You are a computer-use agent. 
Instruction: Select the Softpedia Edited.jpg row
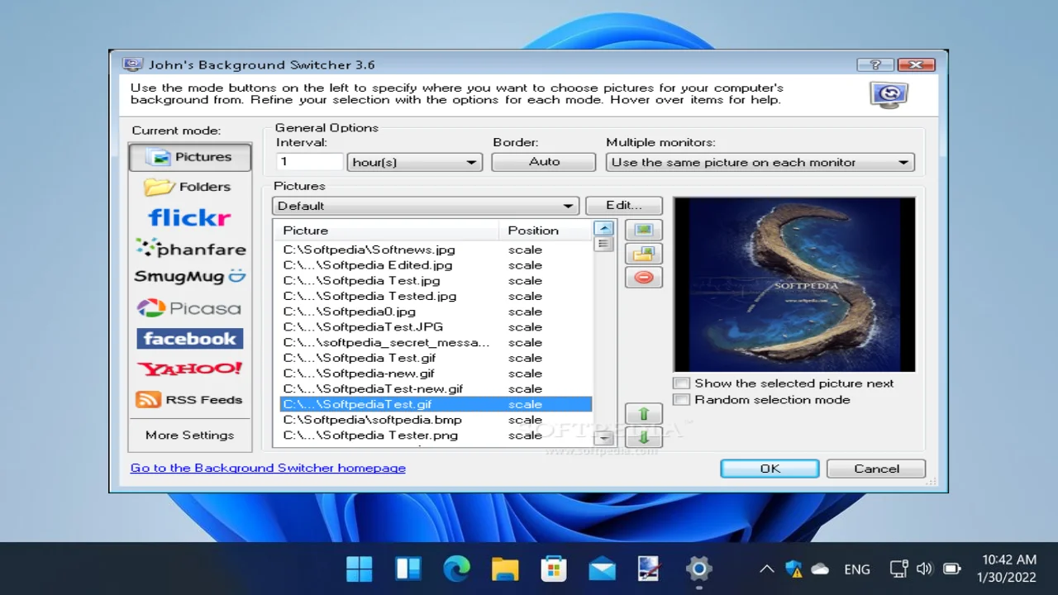click(x=436, y=265)
